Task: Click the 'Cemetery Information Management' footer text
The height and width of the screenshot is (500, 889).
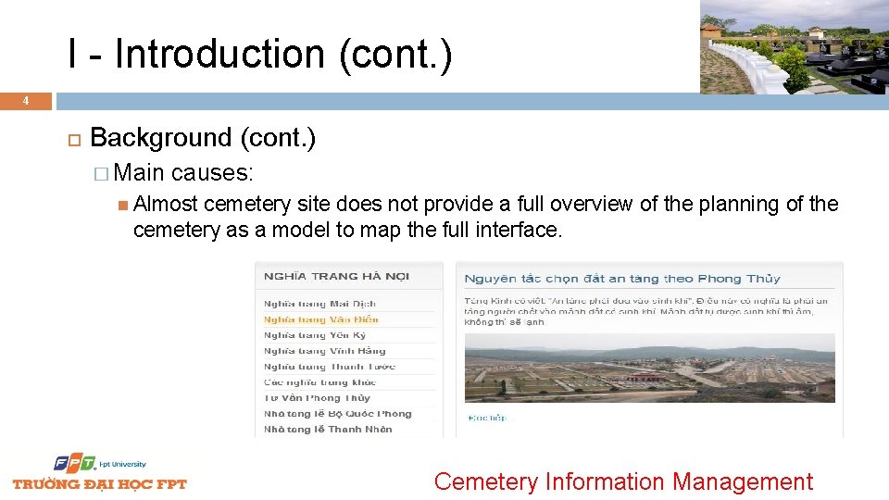Action: pos(623,481)
